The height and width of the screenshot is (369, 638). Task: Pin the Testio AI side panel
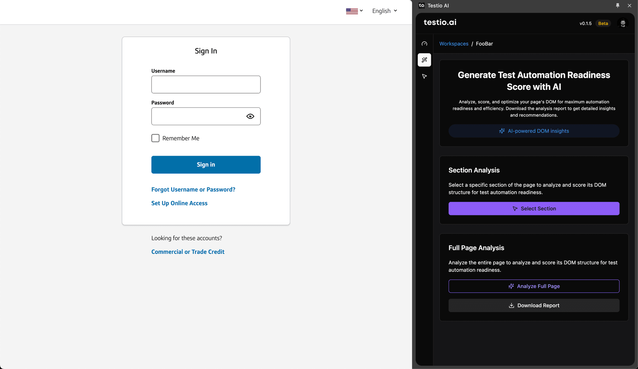(x=618, y=5)
